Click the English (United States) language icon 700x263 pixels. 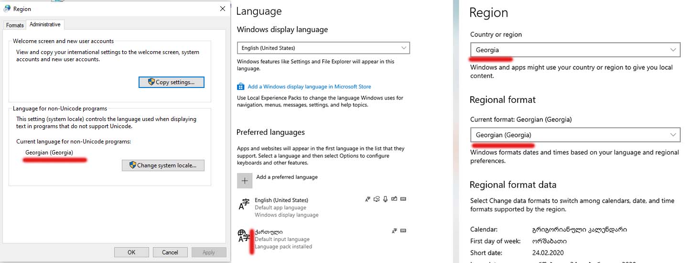[x=244, y=205]
